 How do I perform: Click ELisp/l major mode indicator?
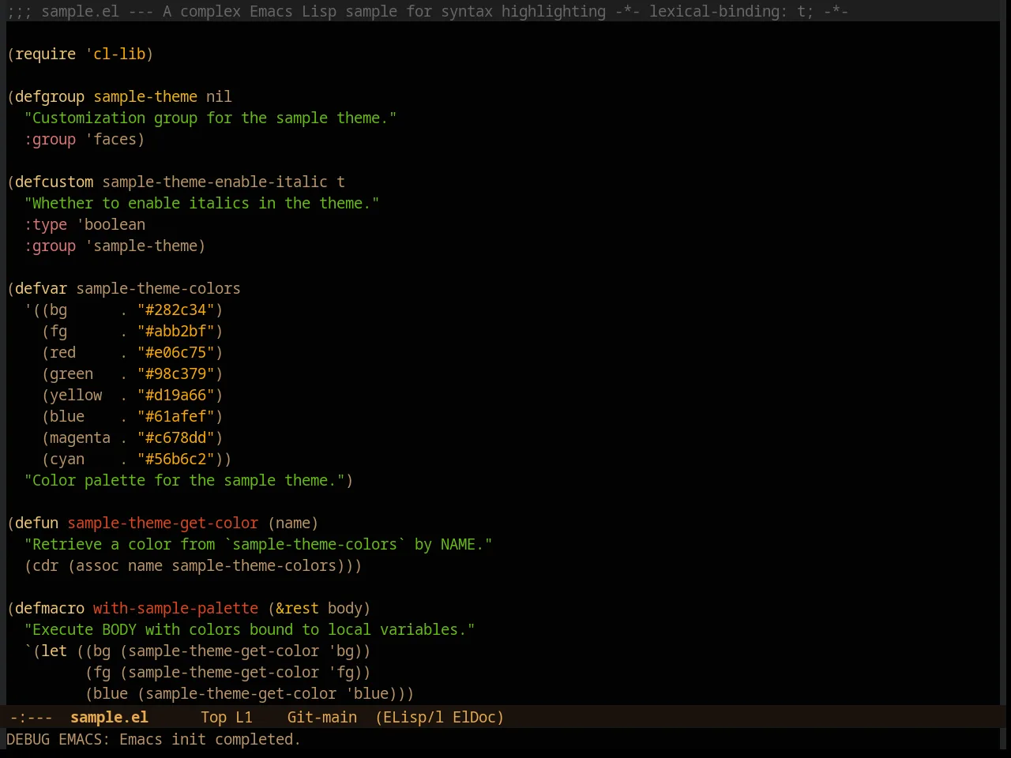tap(409, 717)
